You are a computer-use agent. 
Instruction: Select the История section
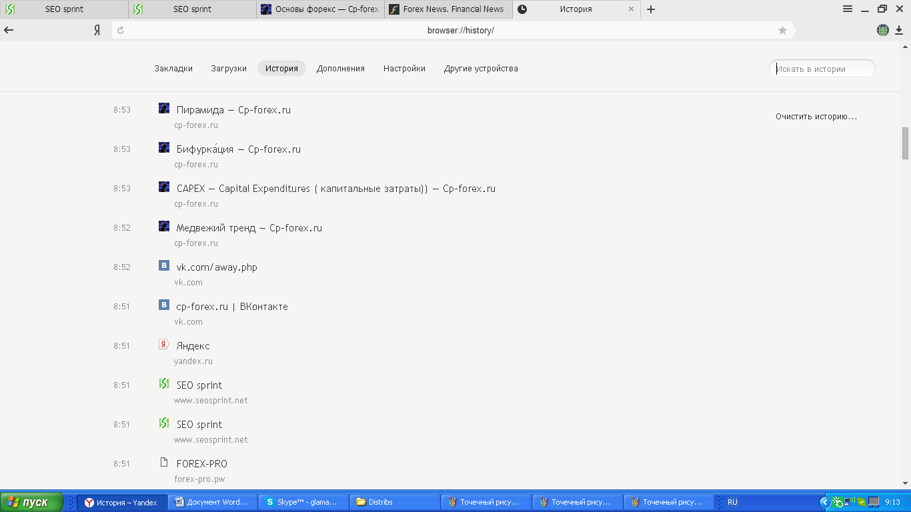click(281, 68)
